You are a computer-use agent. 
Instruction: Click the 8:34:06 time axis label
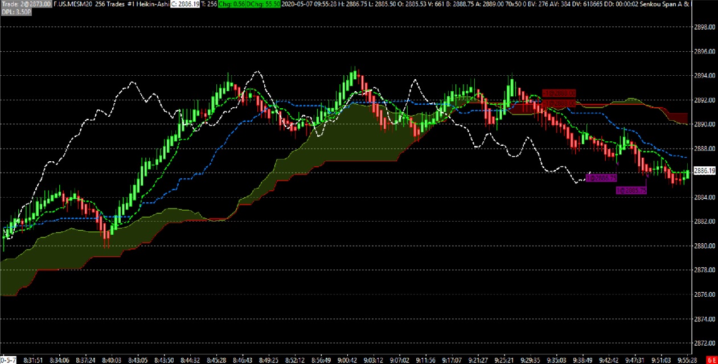point(59,360)
